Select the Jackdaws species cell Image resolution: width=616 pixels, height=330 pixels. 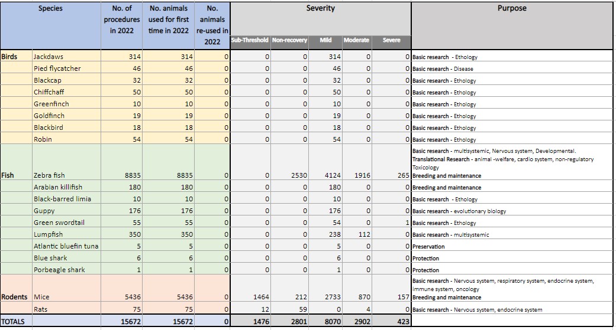66,57
